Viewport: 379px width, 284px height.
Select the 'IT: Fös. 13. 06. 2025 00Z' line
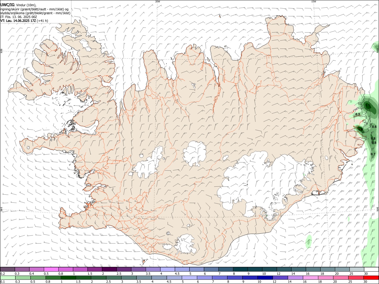(x=19, y=17)
